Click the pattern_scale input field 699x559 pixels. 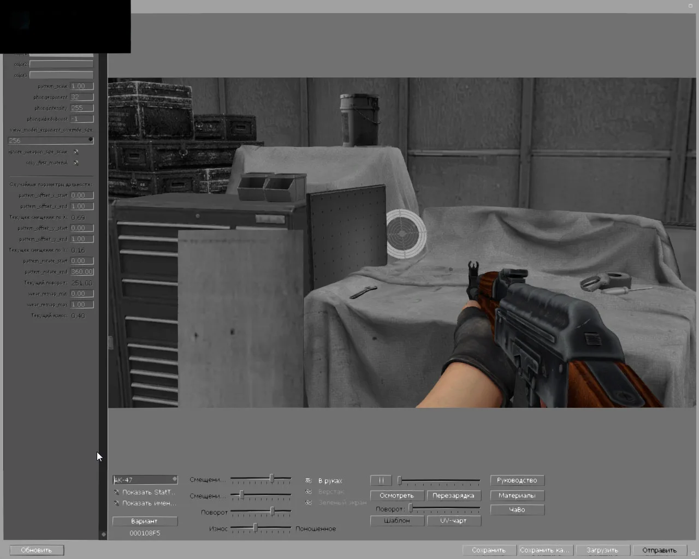(x=82, y=86)
